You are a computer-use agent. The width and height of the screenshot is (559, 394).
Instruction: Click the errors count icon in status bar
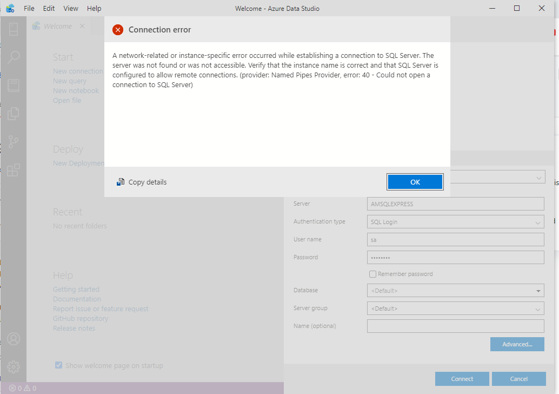tap(12, 388)
